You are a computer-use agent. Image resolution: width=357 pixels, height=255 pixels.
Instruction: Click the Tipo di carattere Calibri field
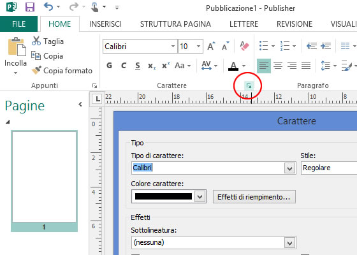tap(208, 168)
